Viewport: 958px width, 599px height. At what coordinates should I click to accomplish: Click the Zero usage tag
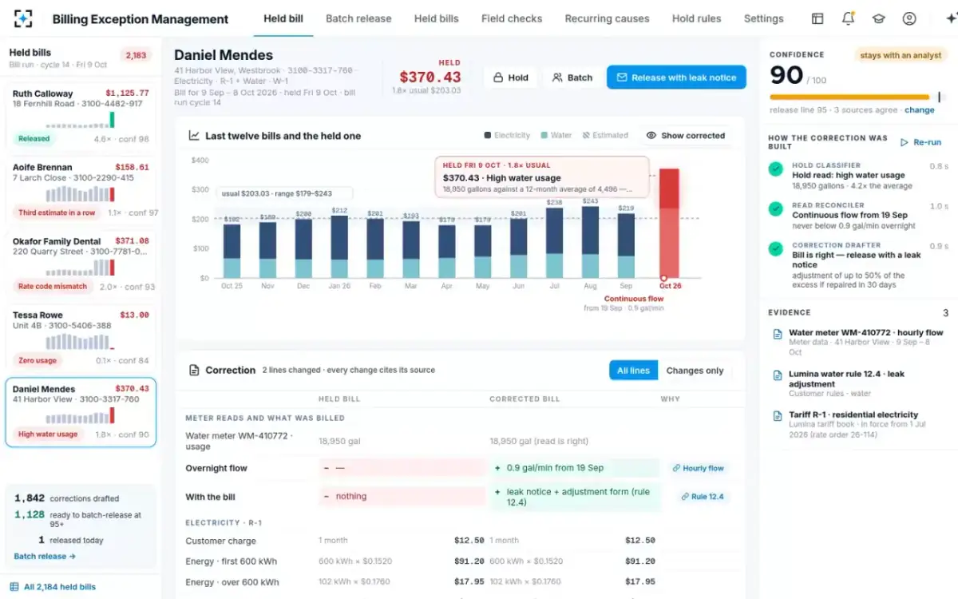click(x=38, y=360)
